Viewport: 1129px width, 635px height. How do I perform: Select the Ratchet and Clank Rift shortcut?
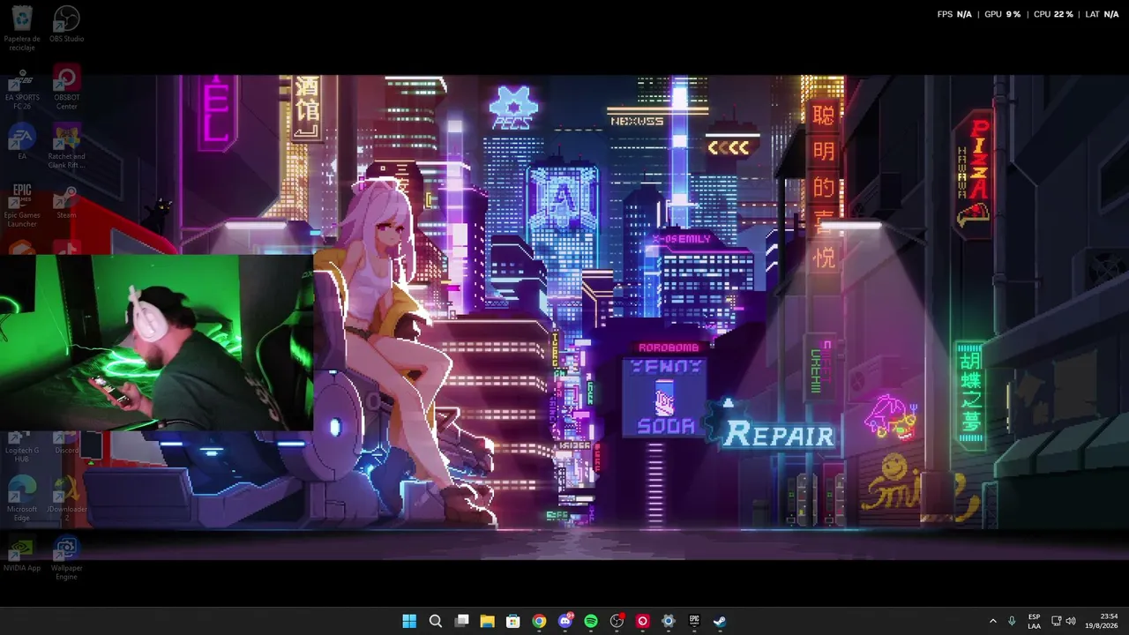coord(67,146)
